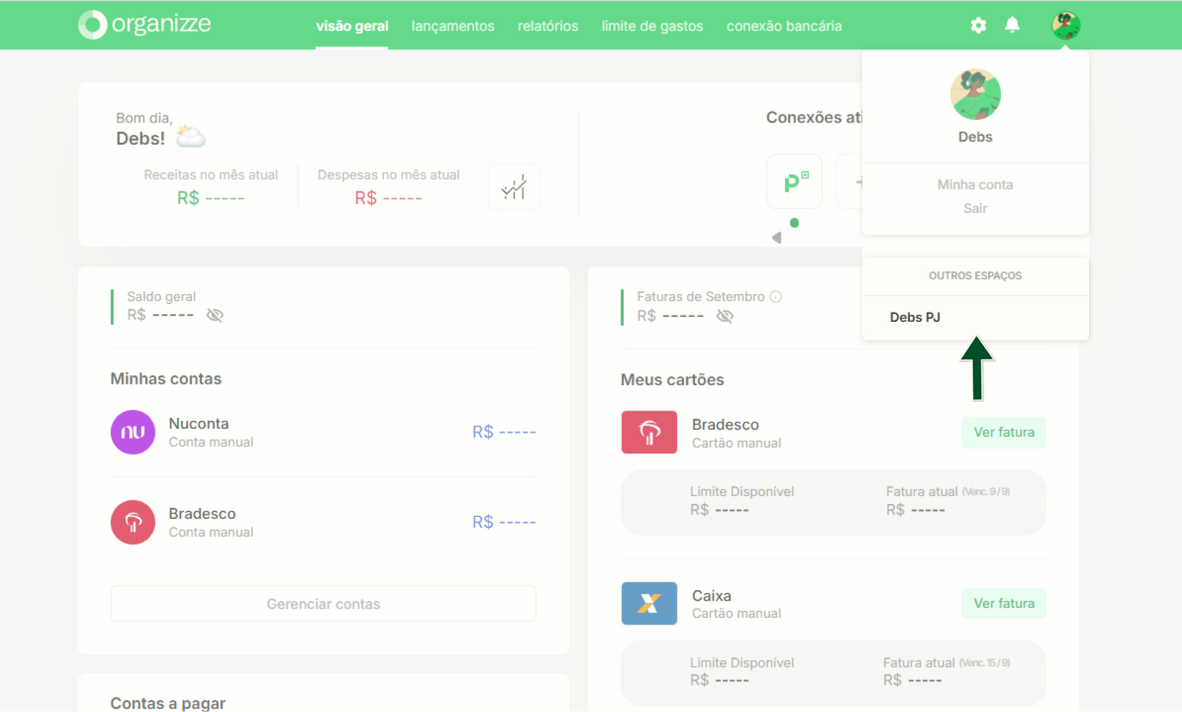Viewport: 1182px width, 712px height.
Task: Click the Debs name in profile dropdown
Action: [x=975, y=137]
